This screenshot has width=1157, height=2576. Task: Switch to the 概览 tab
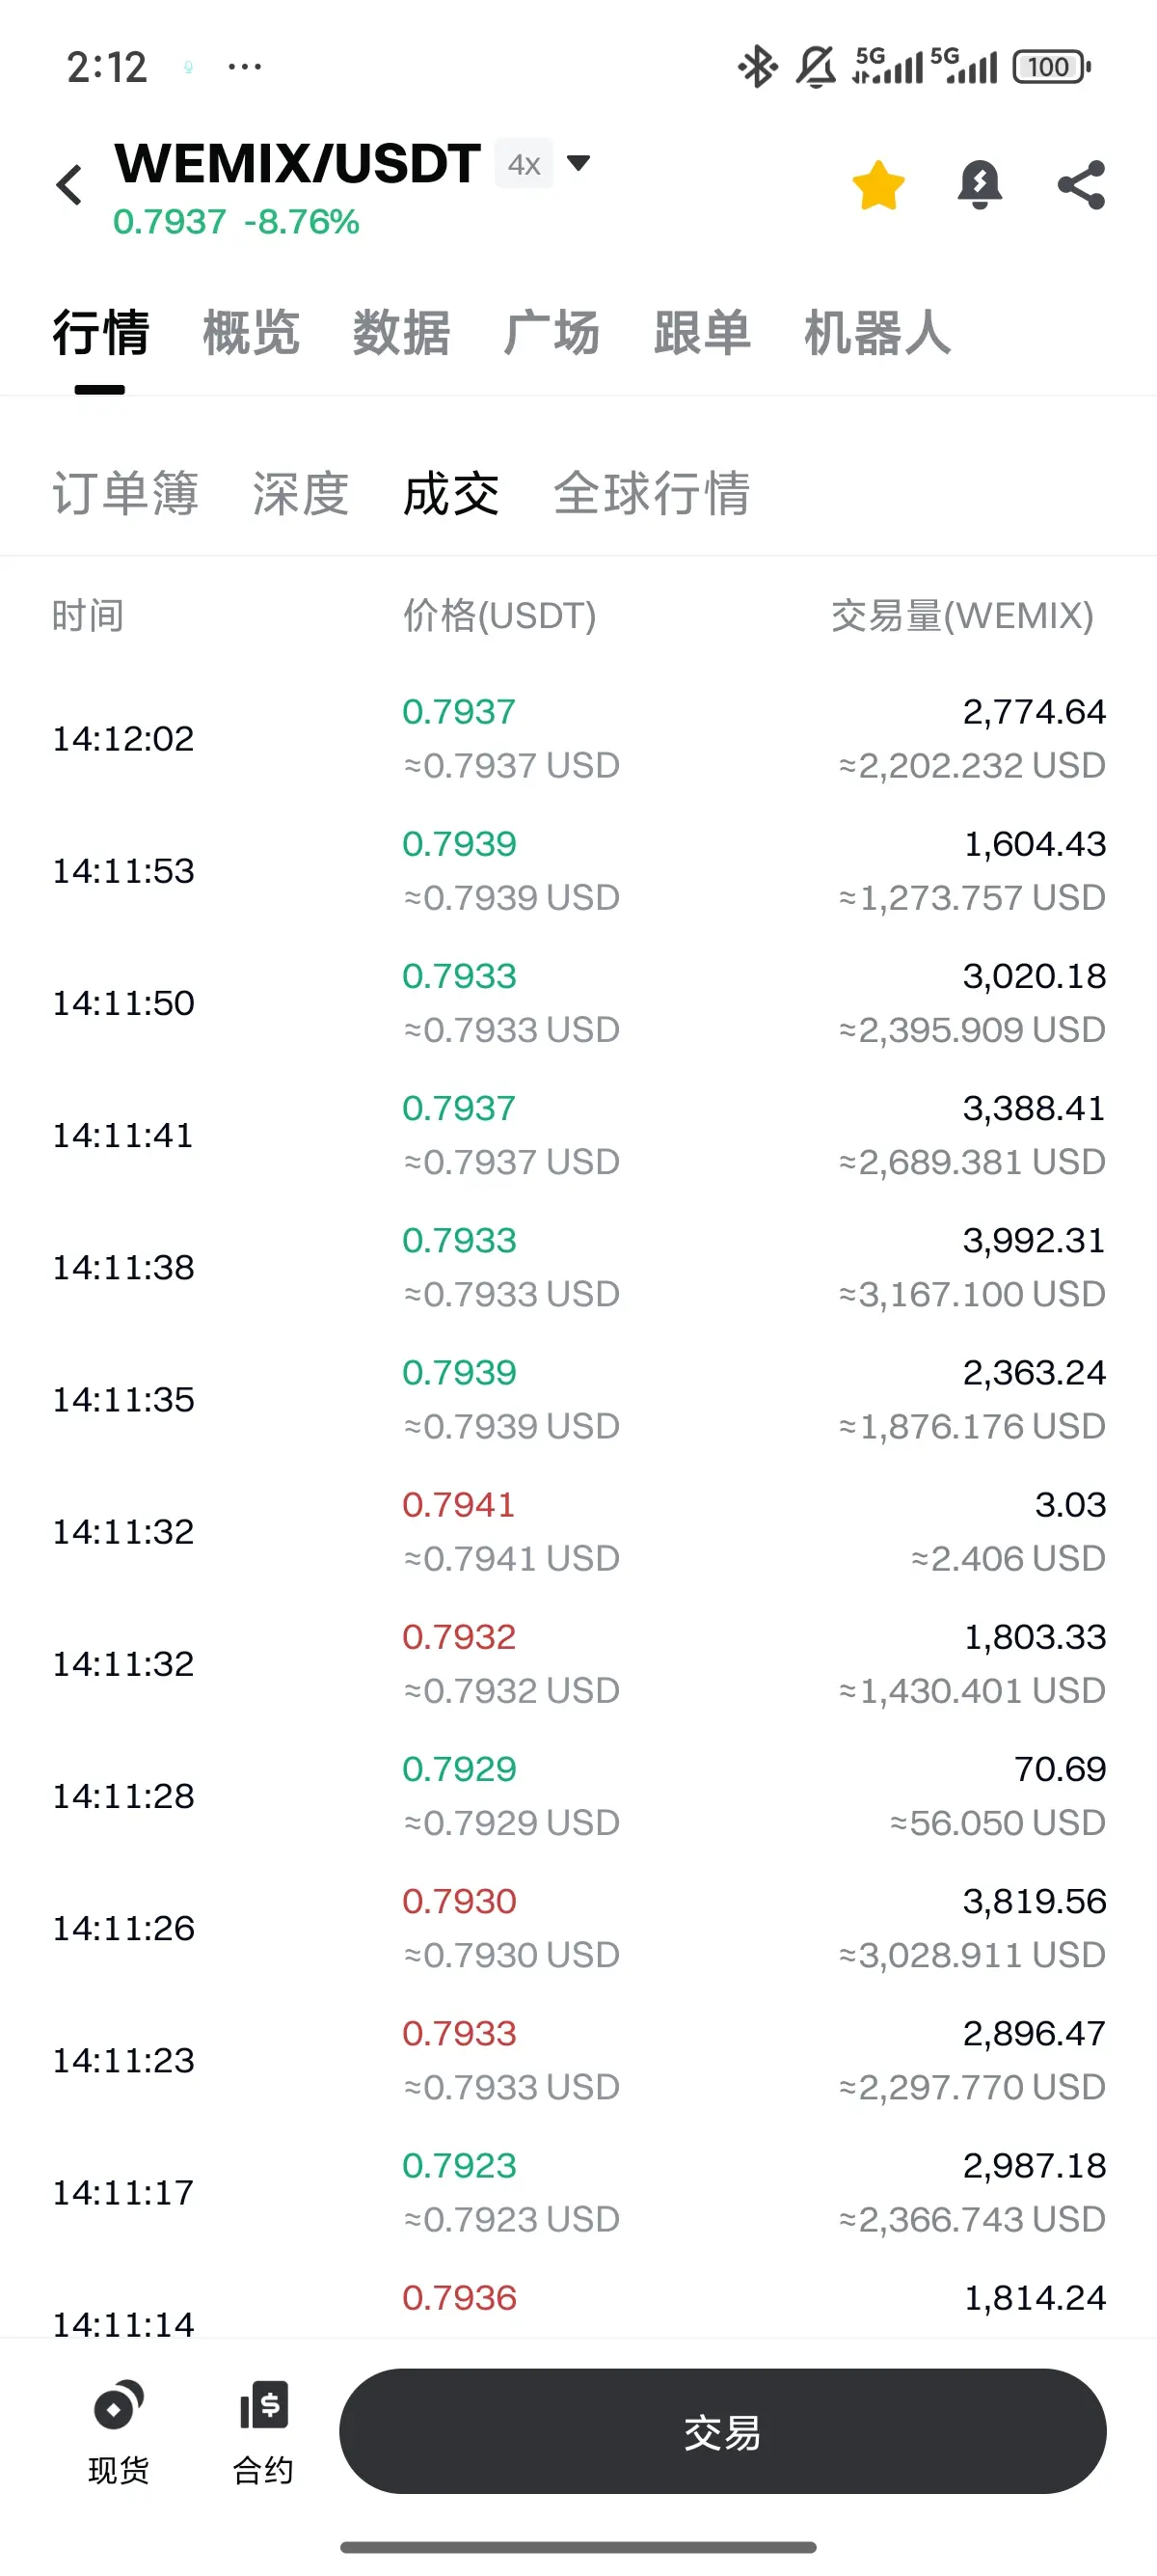pyautogui.click(x=251, y=333)
